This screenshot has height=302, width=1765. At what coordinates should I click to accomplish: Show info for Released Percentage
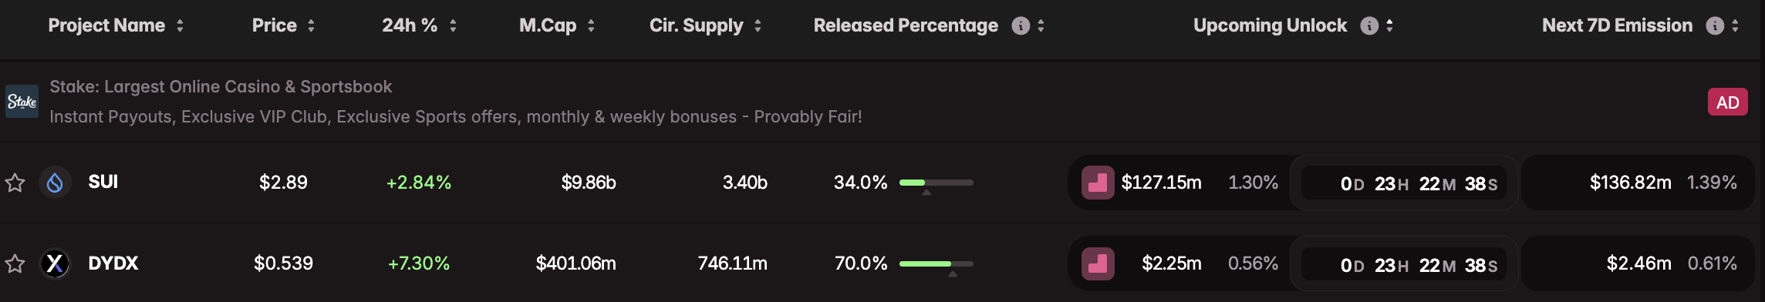click(x=1021, y=26)
